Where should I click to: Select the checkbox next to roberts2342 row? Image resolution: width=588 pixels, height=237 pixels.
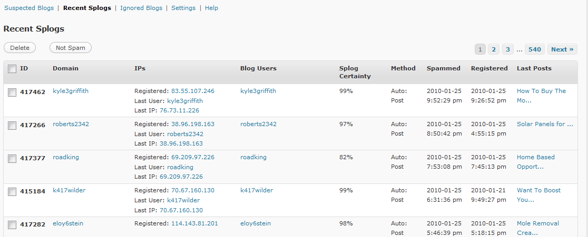point(12,126)
